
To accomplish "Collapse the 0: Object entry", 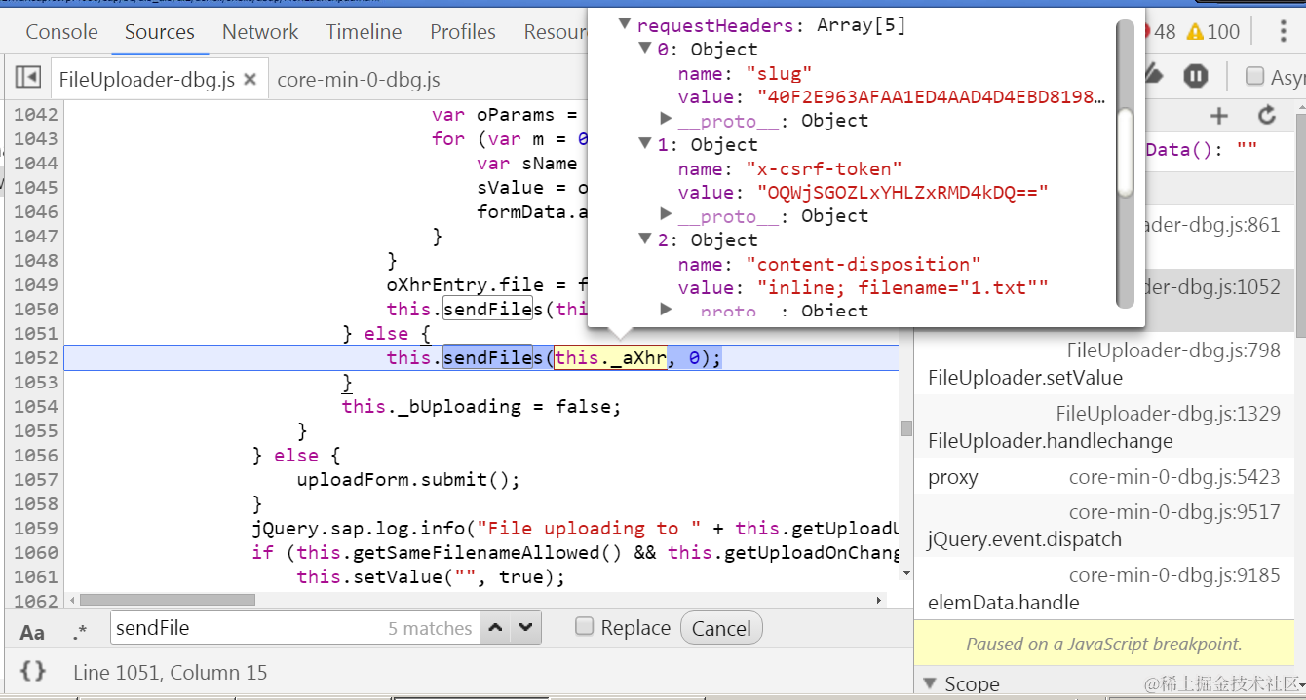I will [x=645, y=48].
